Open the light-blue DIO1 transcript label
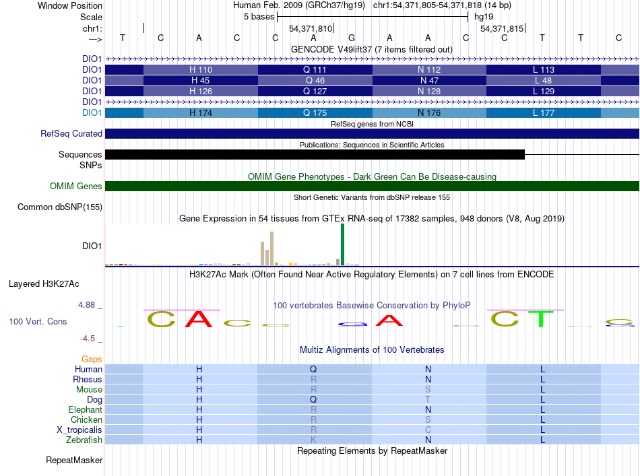Image resolution: width=640 pixels, height=476 pixels. click(92, 112)
